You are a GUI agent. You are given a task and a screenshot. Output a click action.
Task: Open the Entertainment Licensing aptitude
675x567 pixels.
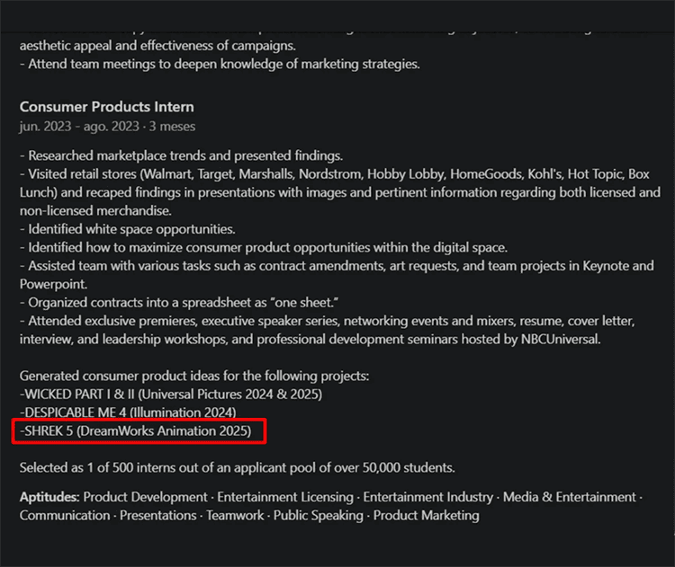coord(285,497)
